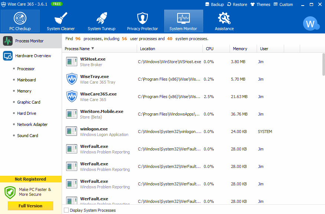
Task: Click Make PC Faster & More Secure
Action: point(35,192)
